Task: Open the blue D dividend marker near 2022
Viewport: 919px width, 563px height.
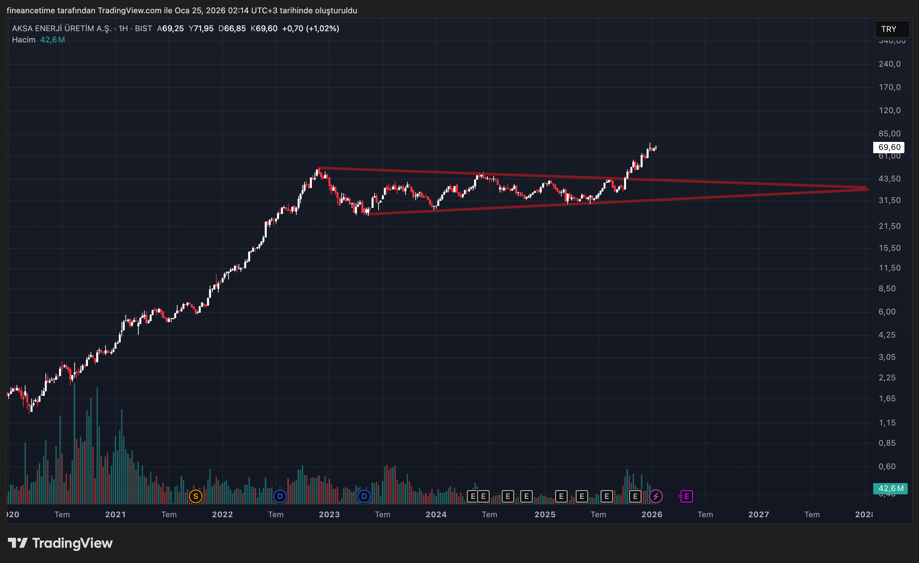Action: [280, 496]
